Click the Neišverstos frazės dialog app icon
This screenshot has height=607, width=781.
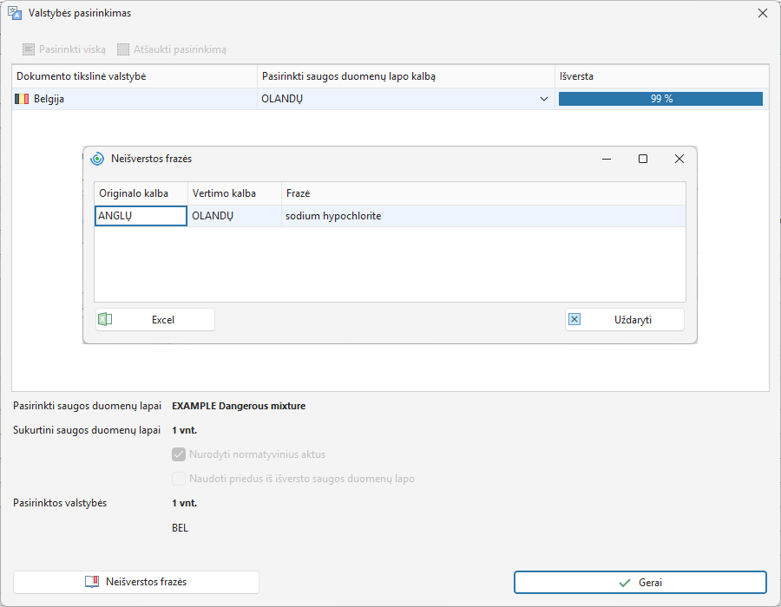pos(97,159)
